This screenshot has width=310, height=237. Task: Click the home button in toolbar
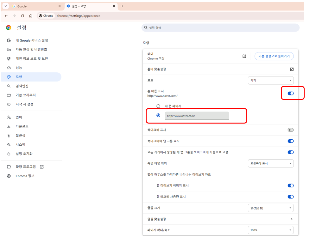[31, 16]
